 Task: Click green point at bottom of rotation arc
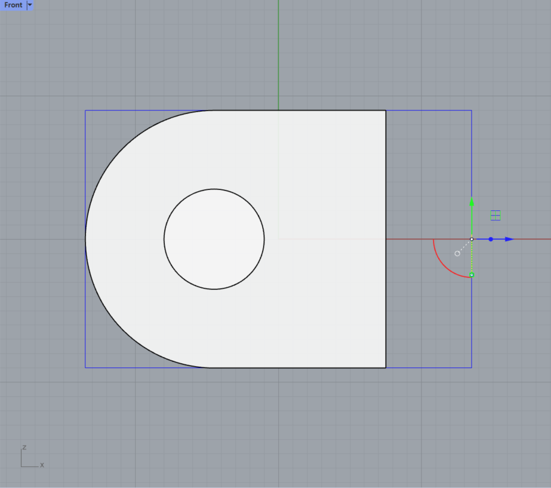(472, 275)
